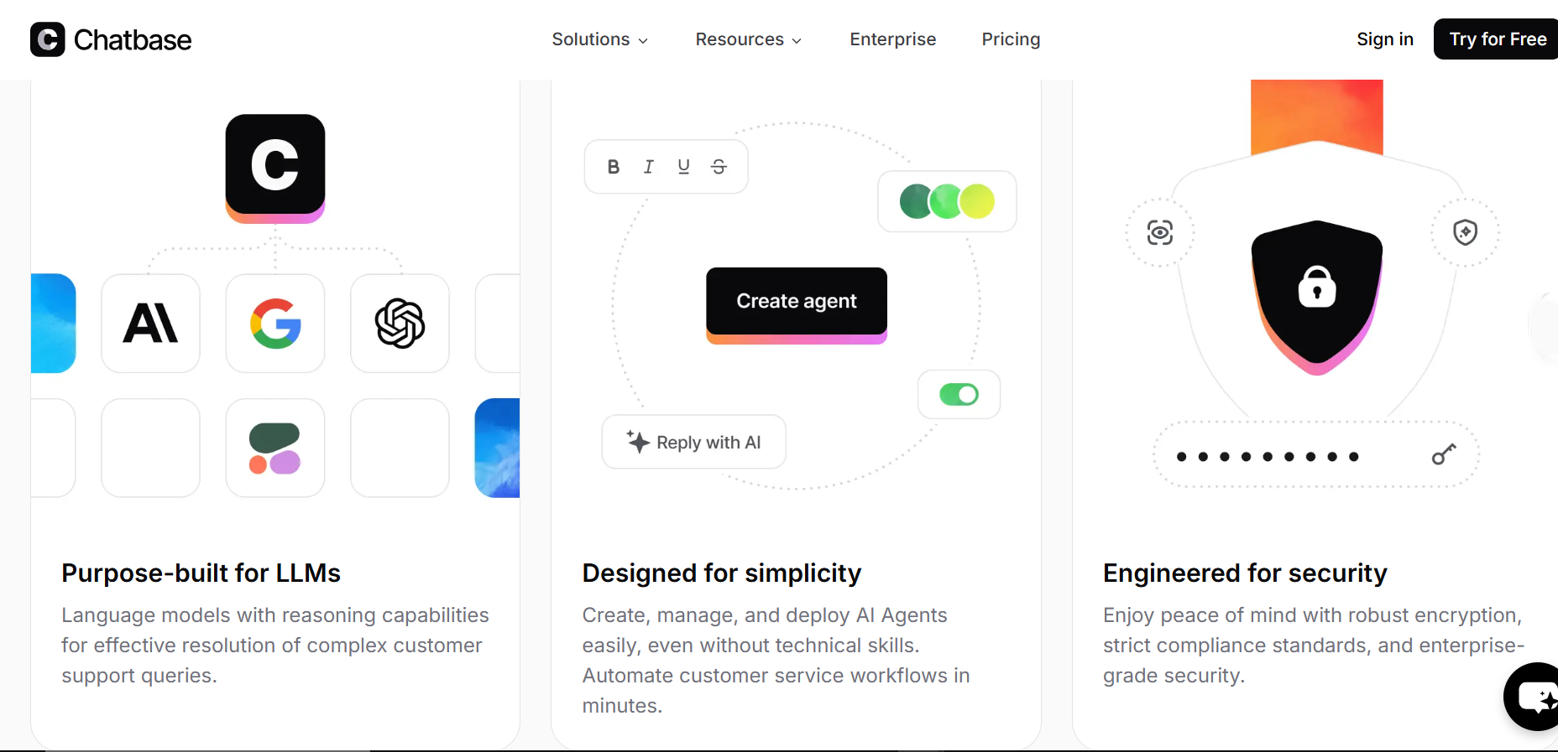Toggle bold formatting icon
Viewport: 1558px width, 752px height.
[614, 167]
